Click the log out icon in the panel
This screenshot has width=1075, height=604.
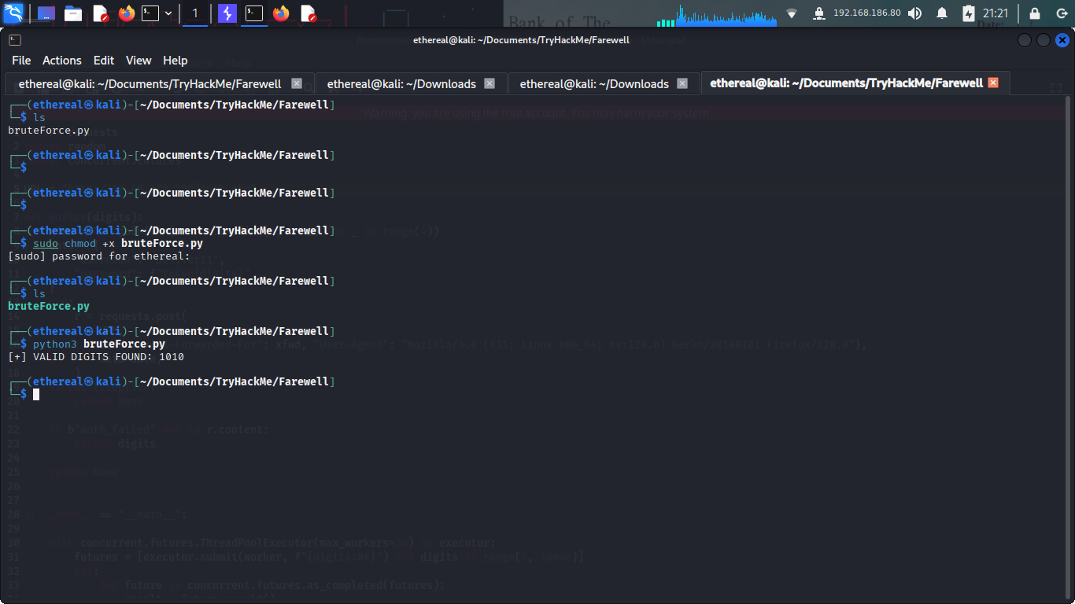(x=1061, y=13)
